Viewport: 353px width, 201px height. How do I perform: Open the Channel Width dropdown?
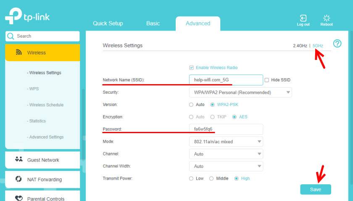click(x=226, y=166)
